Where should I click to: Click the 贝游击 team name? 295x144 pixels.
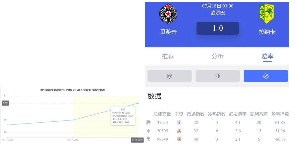168,32
